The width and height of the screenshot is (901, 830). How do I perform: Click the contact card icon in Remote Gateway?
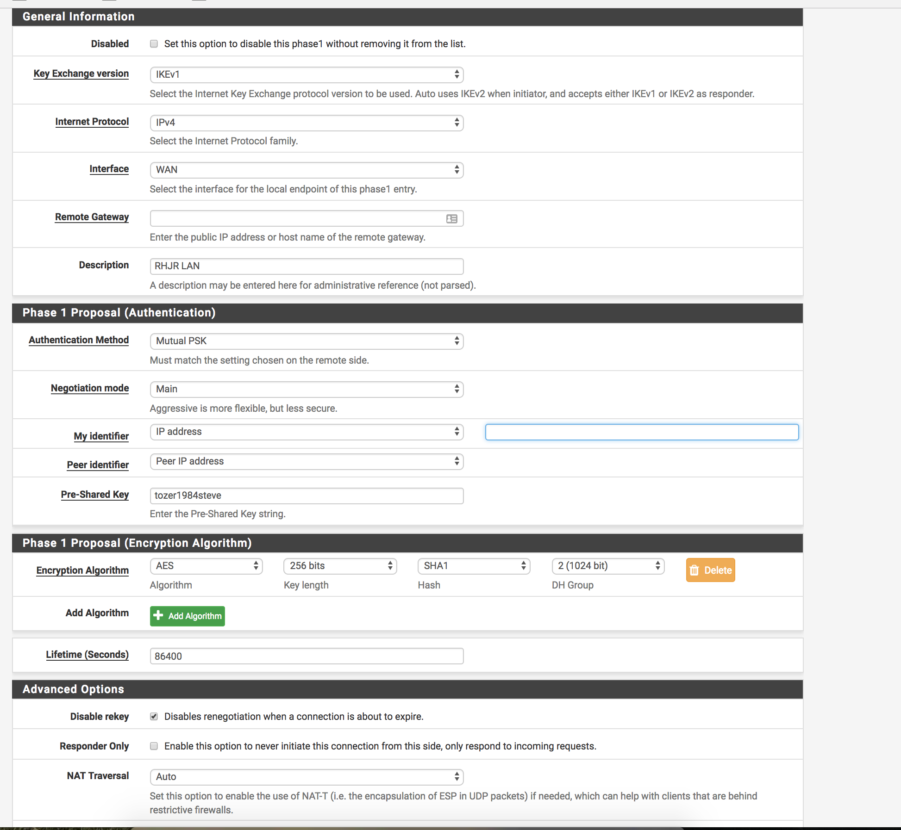[x=452, y=219]
